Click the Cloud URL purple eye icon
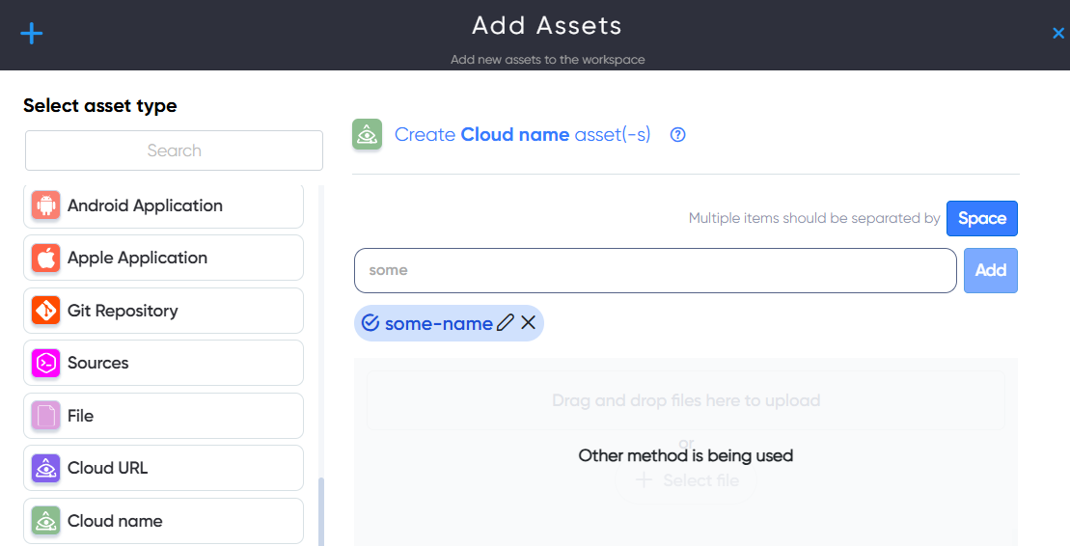Image resolution: width=1070 pixels, height=546 pixels. click(x=45, y=468)
